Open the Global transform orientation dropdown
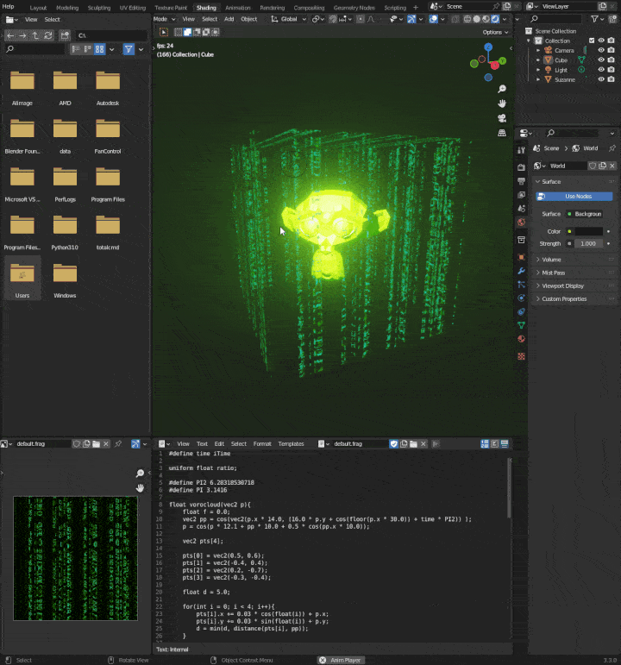Screen dimensions: 621x665 [x=289, y=19]
